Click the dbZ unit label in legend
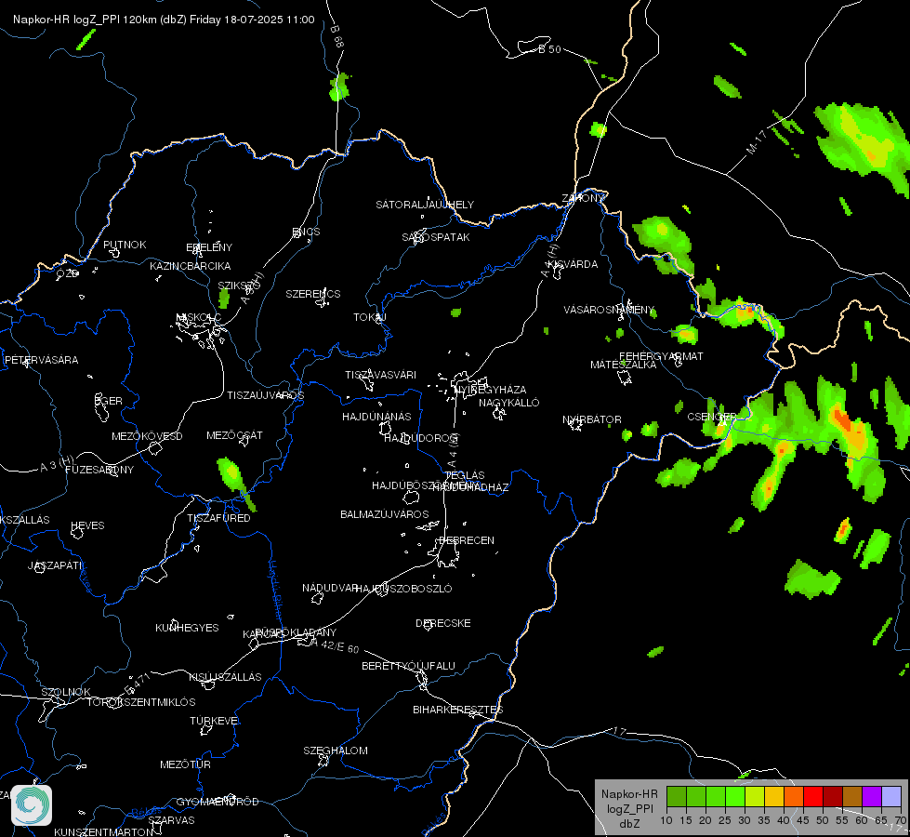Screen dimensions: 910x837 coord(629,824)
